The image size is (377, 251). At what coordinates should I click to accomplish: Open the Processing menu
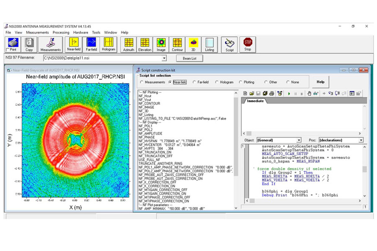click(x=61, y=32)
